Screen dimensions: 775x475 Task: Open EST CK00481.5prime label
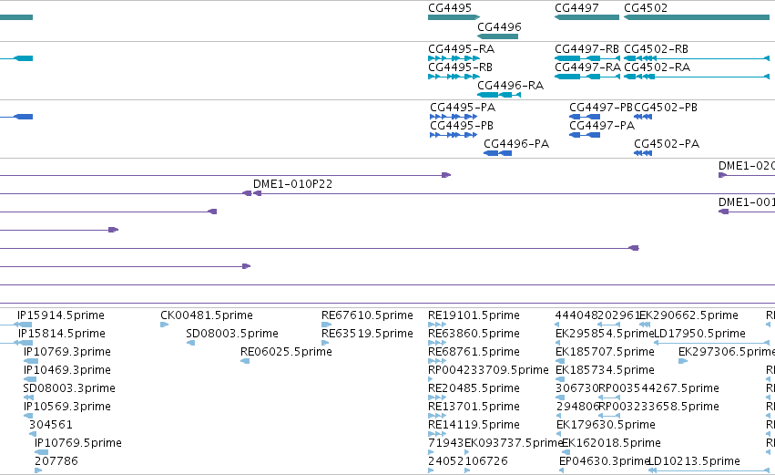coord(207,315)
